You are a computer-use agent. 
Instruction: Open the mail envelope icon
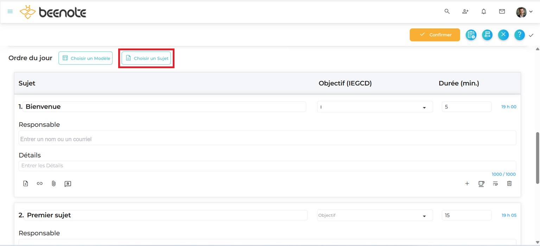point(502,12)
